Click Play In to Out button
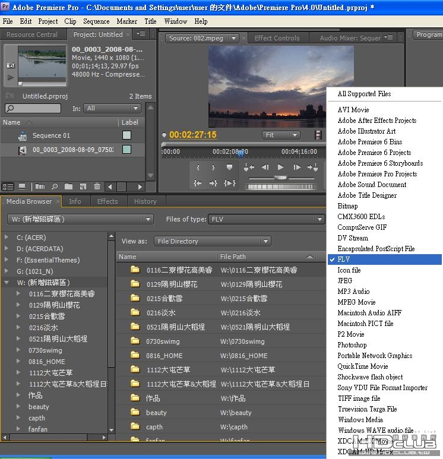Viewport: 443px width, 459px height. click(230, 183)
